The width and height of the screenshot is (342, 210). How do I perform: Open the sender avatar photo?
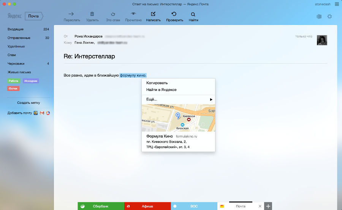coord(322,40)
